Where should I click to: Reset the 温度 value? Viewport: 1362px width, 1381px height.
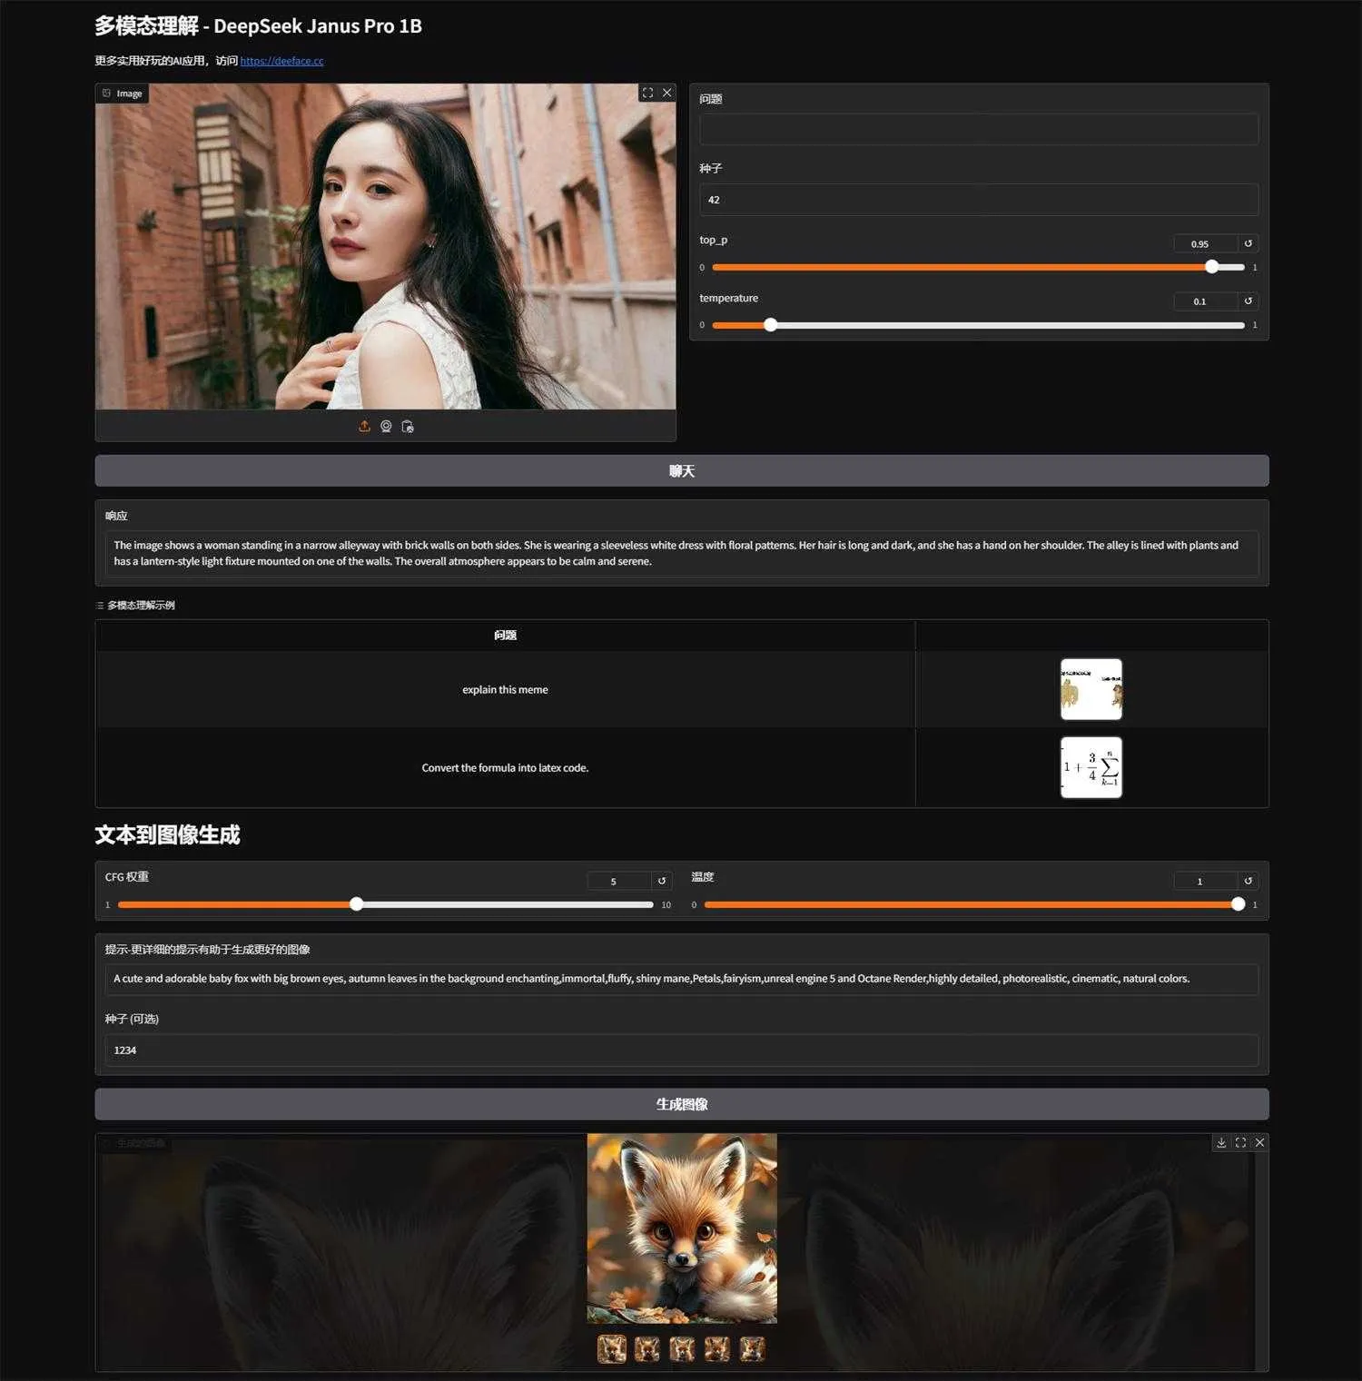tap(1248, 881)
